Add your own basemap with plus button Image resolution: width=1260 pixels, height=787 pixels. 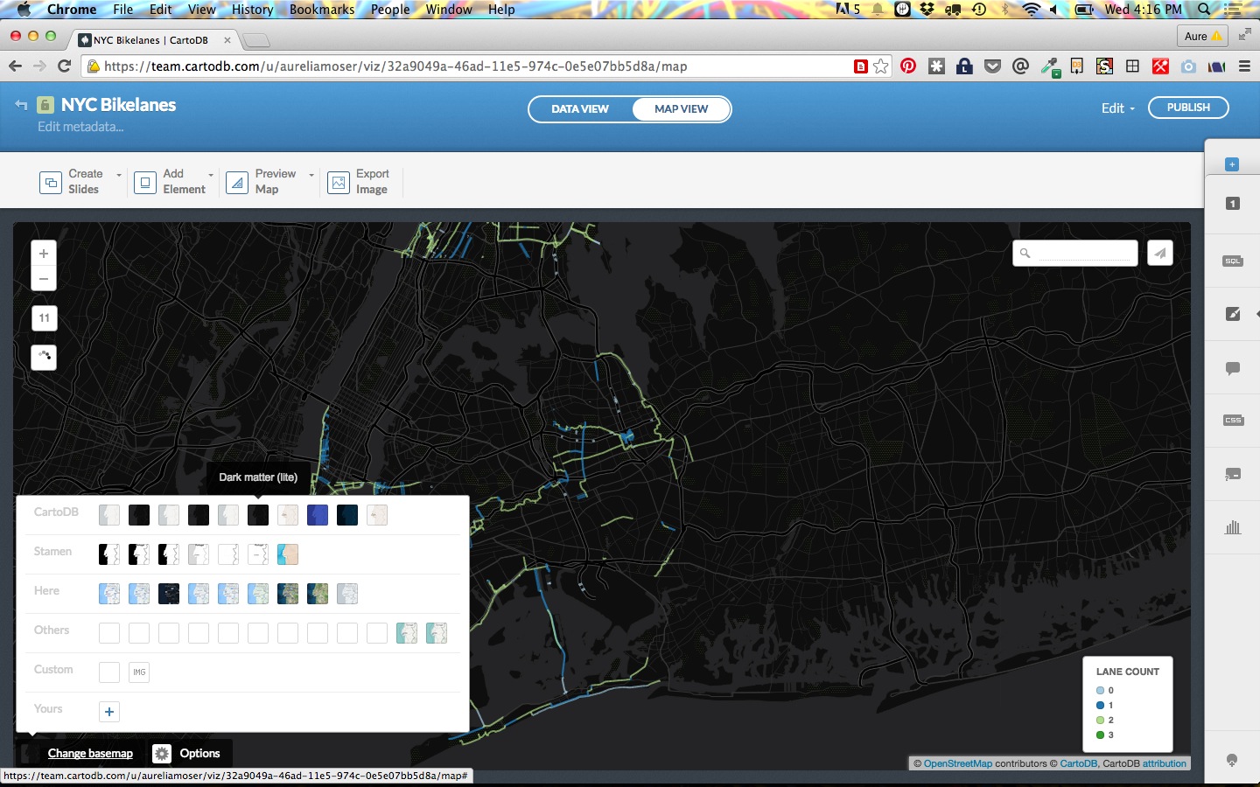point(109,712)
